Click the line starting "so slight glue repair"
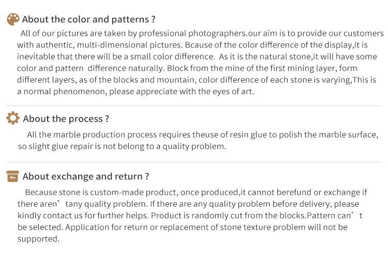 pyautogui.click(x=122, y=146)
